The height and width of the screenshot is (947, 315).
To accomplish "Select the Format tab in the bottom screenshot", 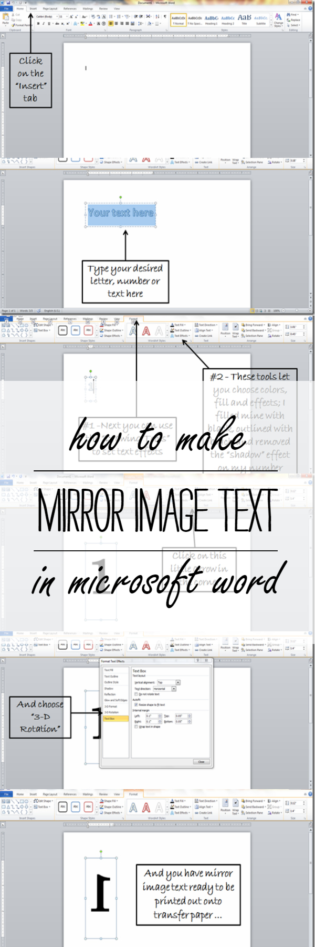I will 133,794.
